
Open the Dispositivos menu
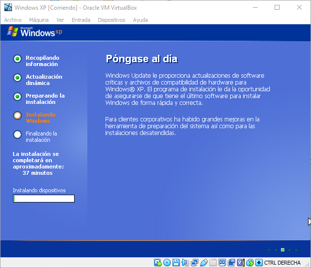coord(111,20)
